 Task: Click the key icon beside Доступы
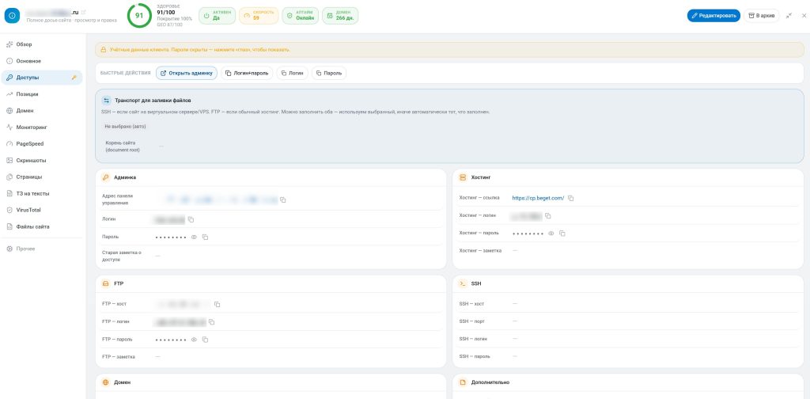click(x=74, y=78)
